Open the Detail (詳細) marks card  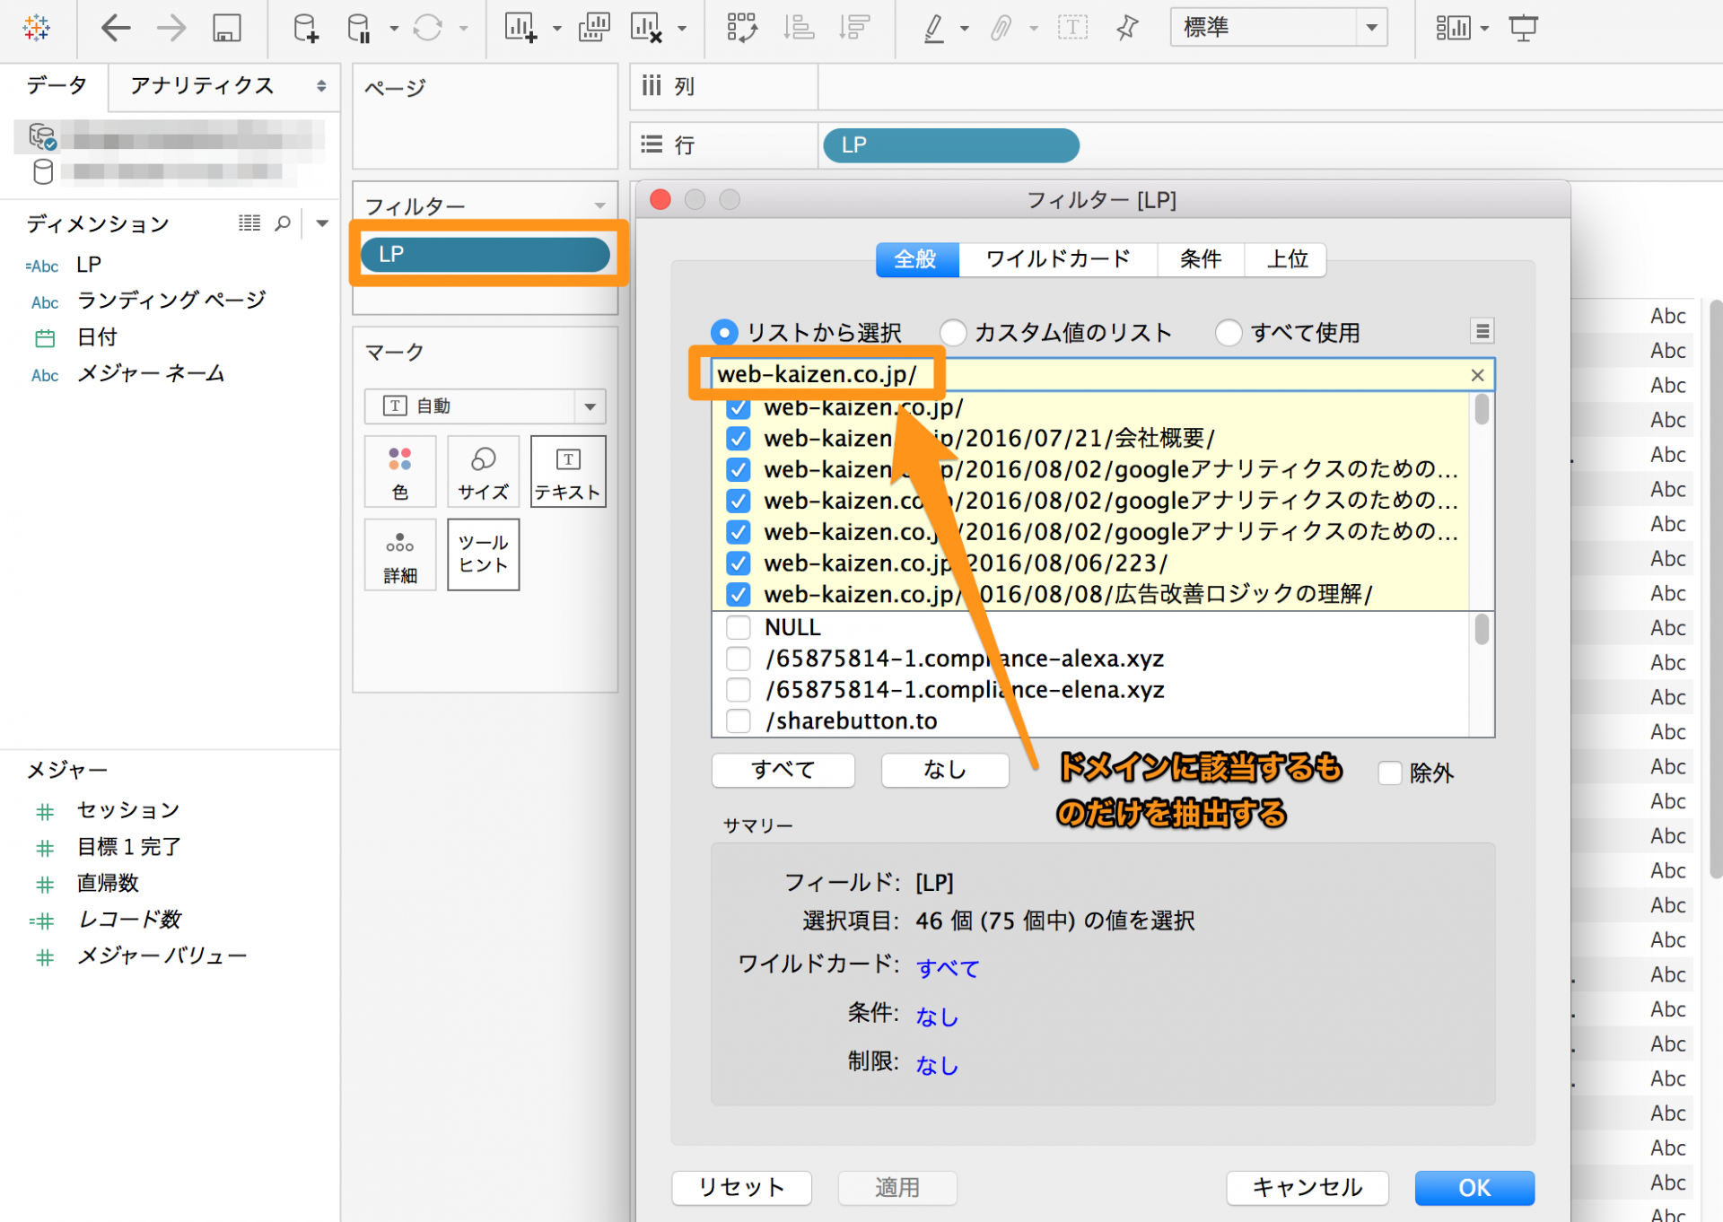click(x=400, y=554)
